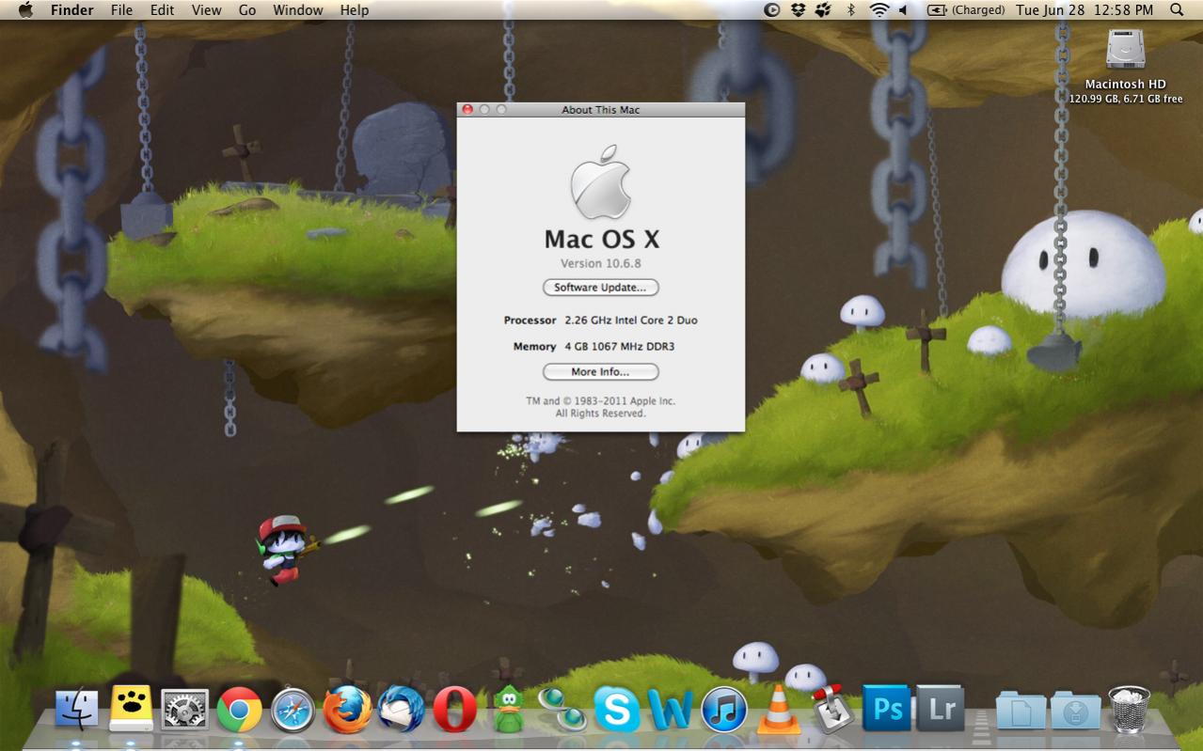1203x751 pixels.
Task: Open Lightroom in the dock
Action: [941, 709]
